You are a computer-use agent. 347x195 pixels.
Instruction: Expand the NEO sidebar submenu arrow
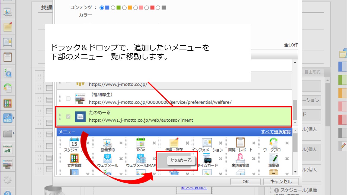click(14, 118)
